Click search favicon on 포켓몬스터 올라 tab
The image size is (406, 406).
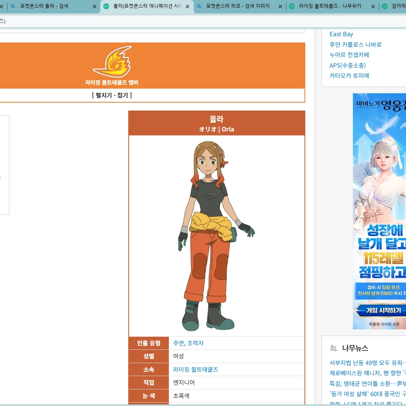tap(13, 6)
